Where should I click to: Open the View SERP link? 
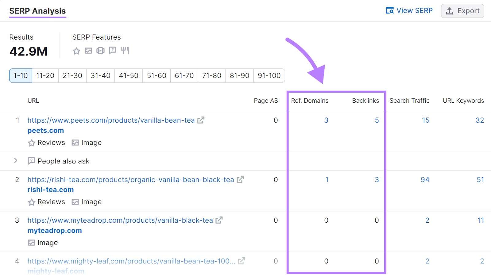(409, 11)
